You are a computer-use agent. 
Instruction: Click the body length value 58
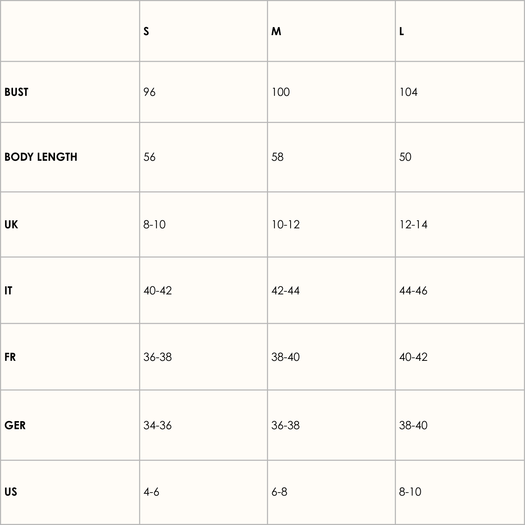[278, 157]
